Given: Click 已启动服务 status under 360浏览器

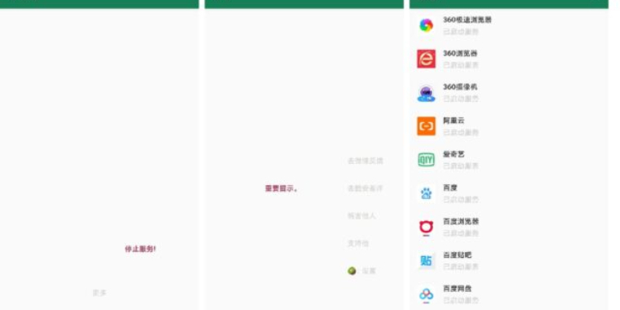Looking at the screenshot, I should 461,64.
